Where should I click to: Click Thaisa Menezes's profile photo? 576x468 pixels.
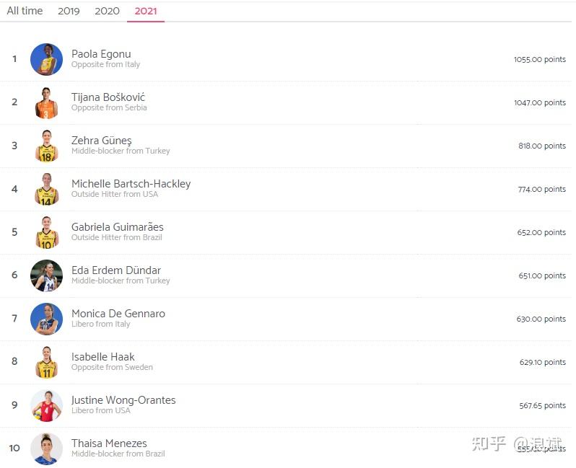point(46,449)
